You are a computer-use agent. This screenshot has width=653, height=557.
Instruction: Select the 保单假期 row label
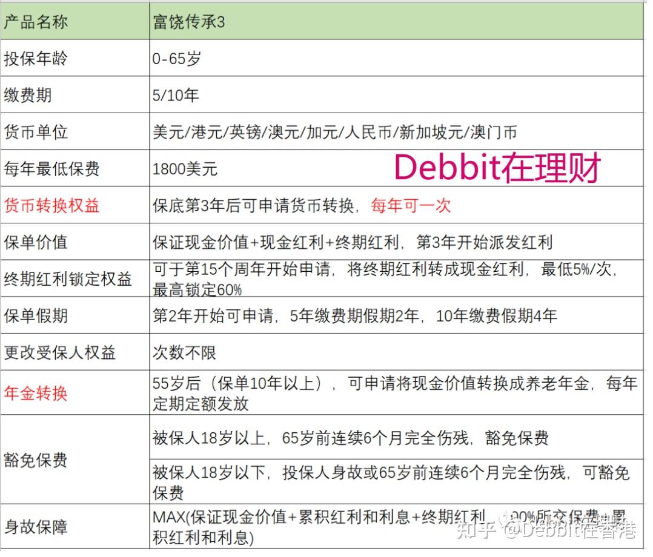click(x=33, y=316)
